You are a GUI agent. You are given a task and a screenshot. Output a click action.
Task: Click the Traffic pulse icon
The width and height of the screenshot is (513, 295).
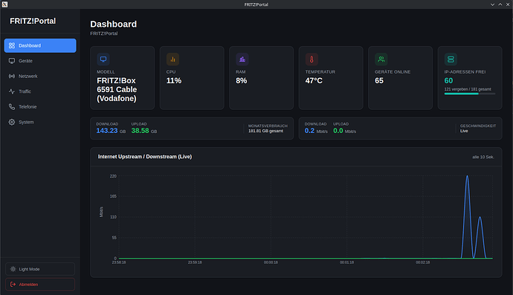(x=12, y=91)
